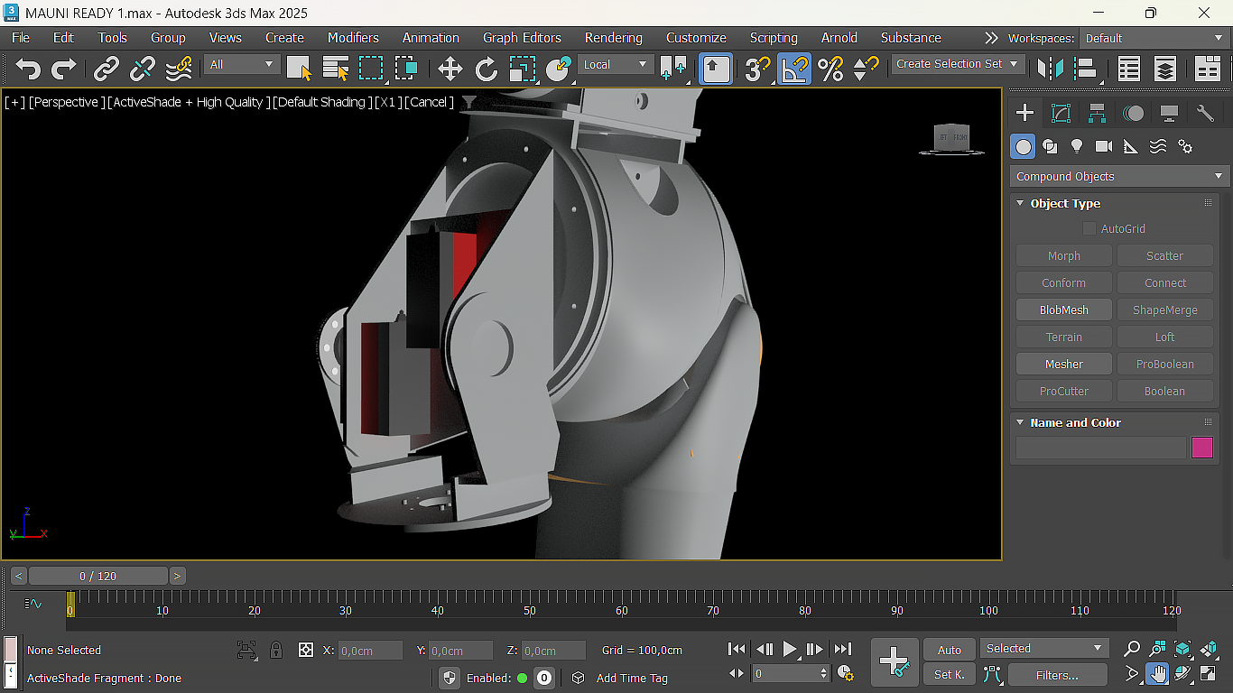Click the time slider showing 0 / 120
Screen dimensions: 1233x693
[x=97, y=576]
